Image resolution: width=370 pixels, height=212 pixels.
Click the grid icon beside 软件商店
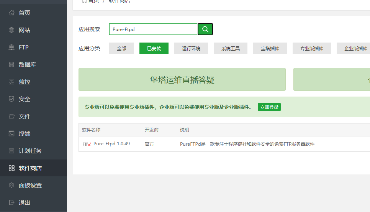(x=11, y=168)
